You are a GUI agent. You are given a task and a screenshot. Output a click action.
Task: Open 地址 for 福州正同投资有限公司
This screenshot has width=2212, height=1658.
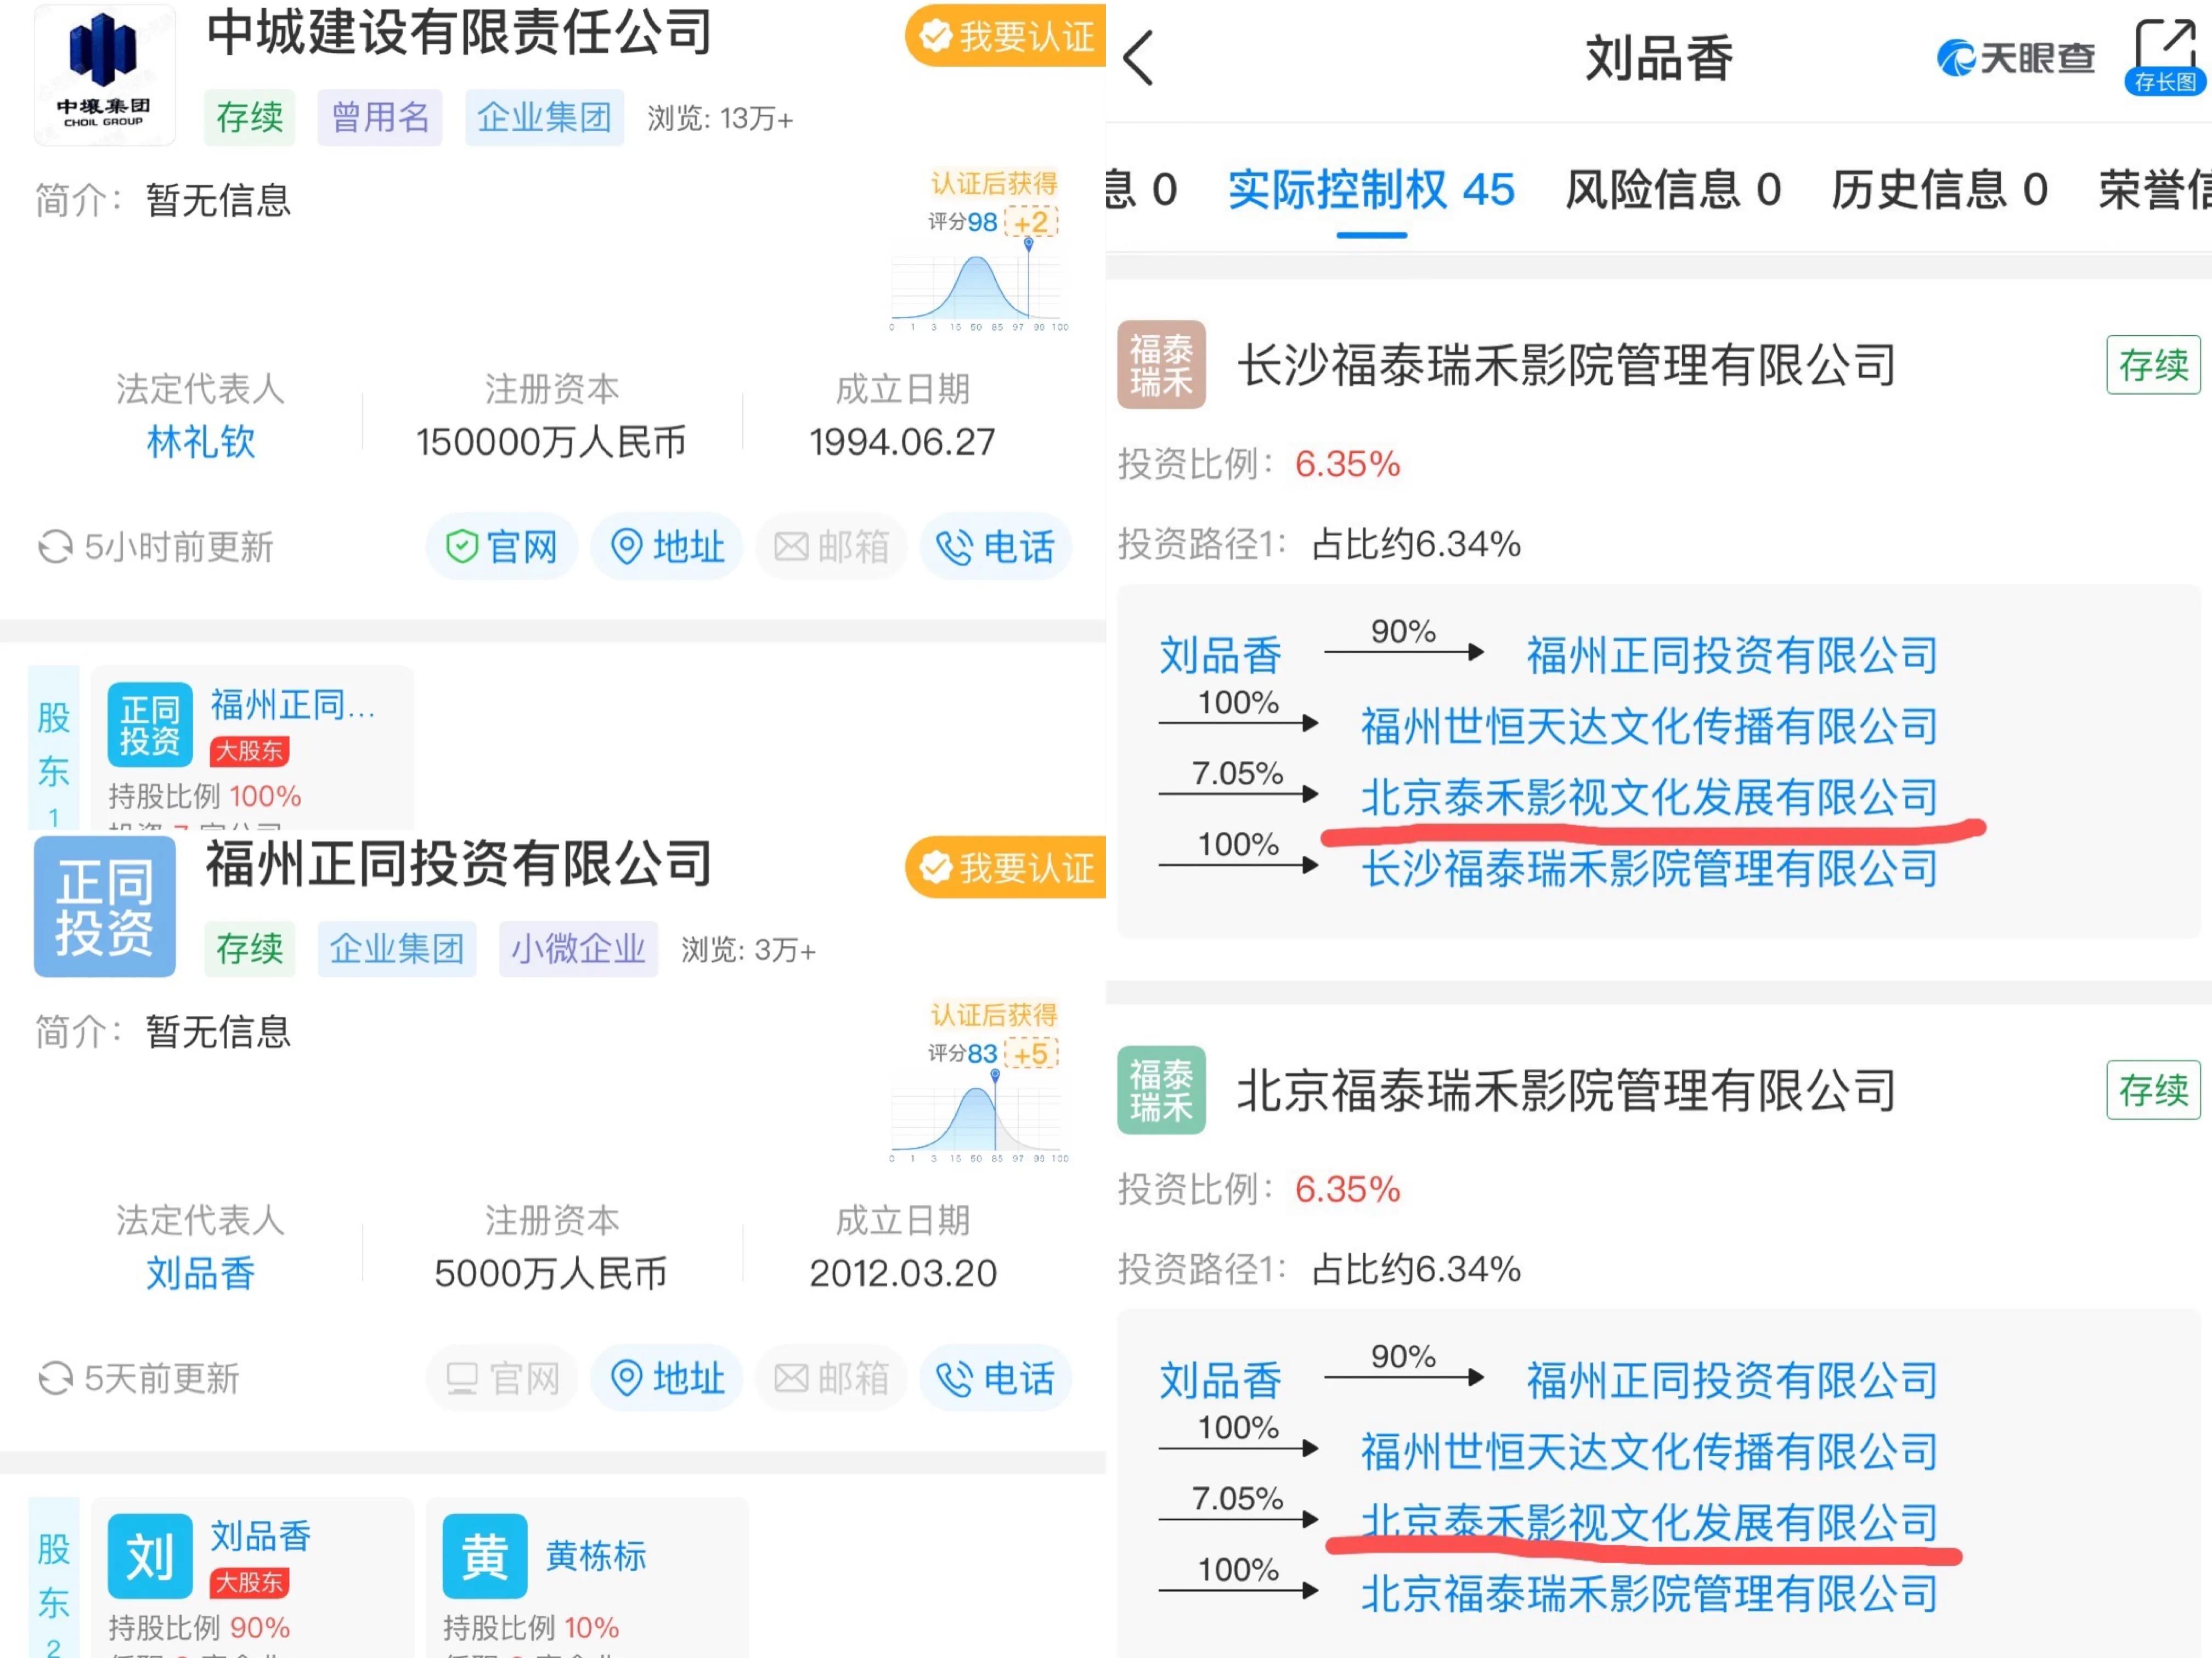[667, 1378]
